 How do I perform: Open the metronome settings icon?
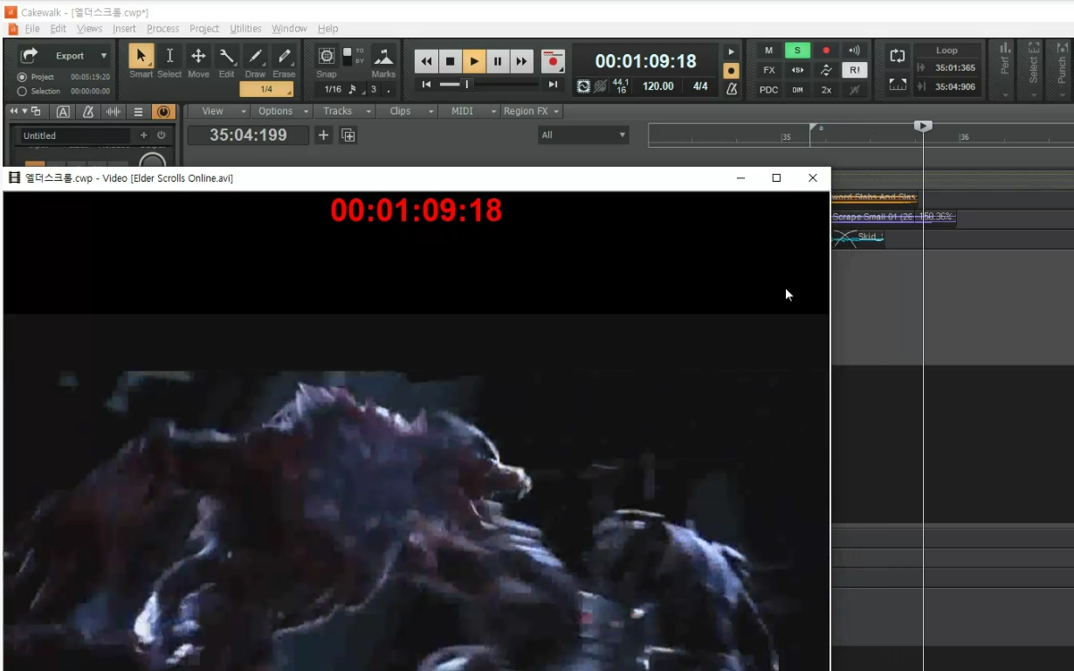(732, 89)
